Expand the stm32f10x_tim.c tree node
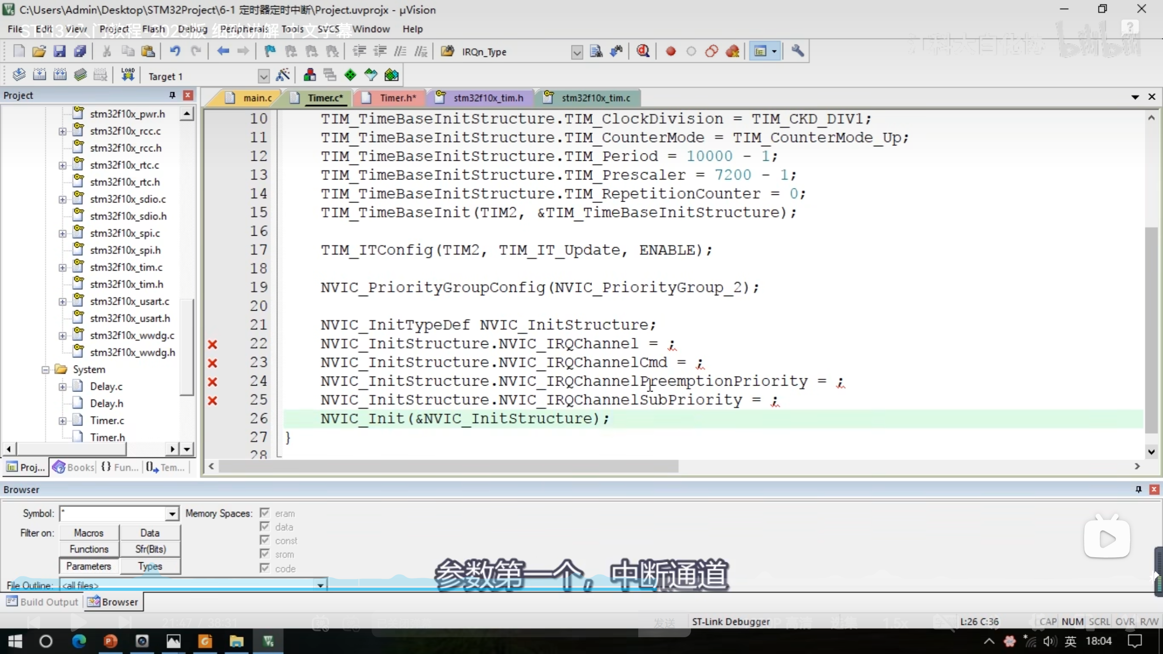Screen dimensions: 1163x654 (62, 268)
